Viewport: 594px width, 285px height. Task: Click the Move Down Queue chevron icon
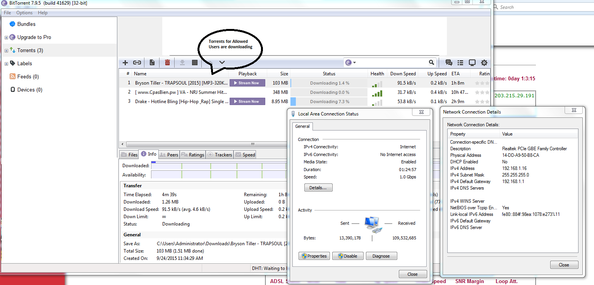tap(222, 63)
